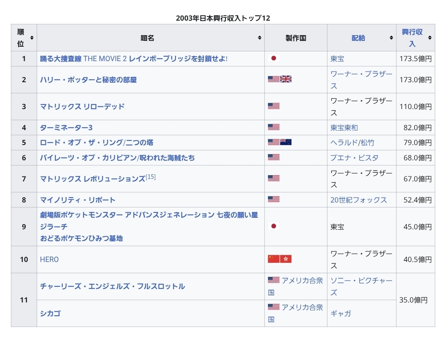Open the ギャガ distributor link
The image size is (446, 338).
point(341,313)
